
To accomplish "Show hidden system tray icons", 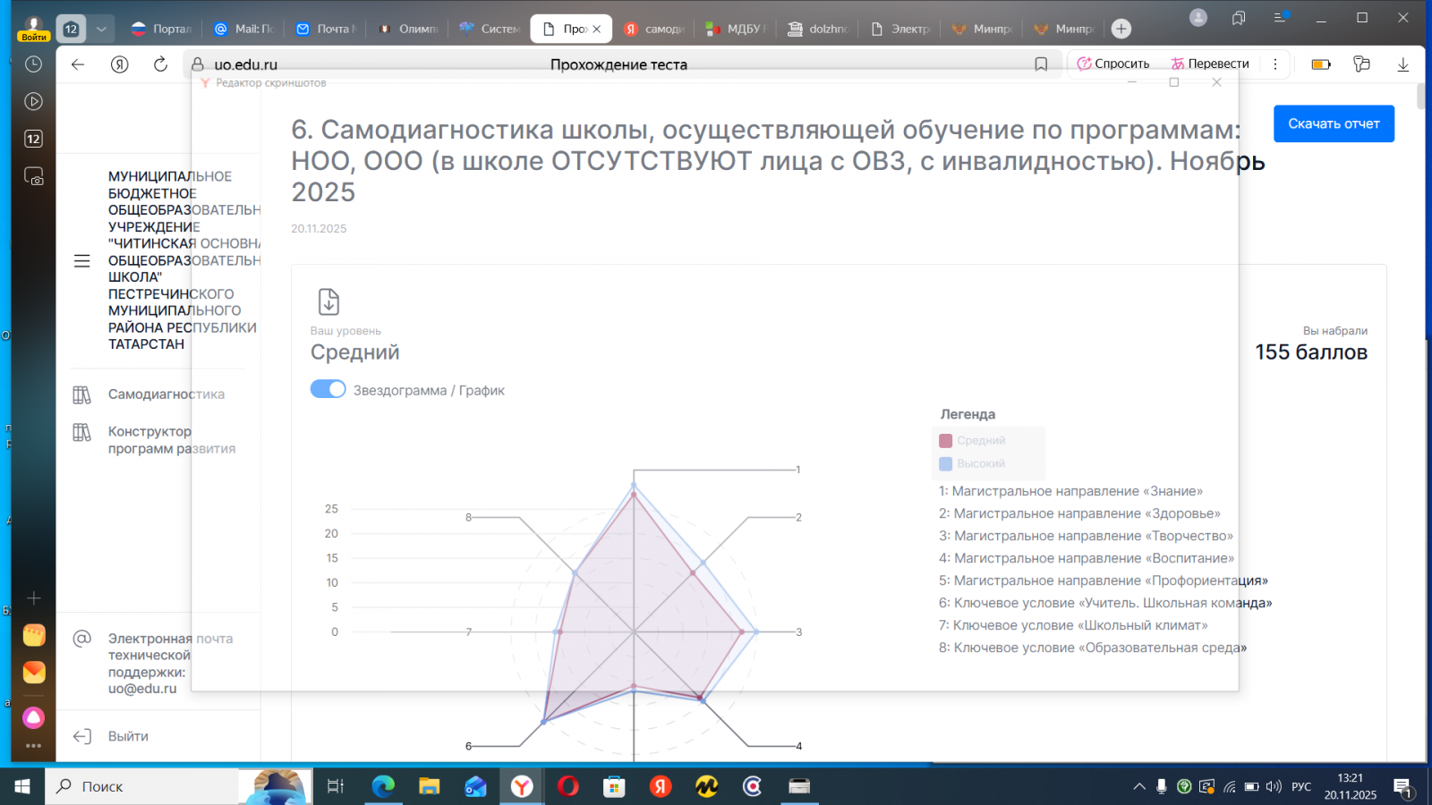I will 1138,786.
